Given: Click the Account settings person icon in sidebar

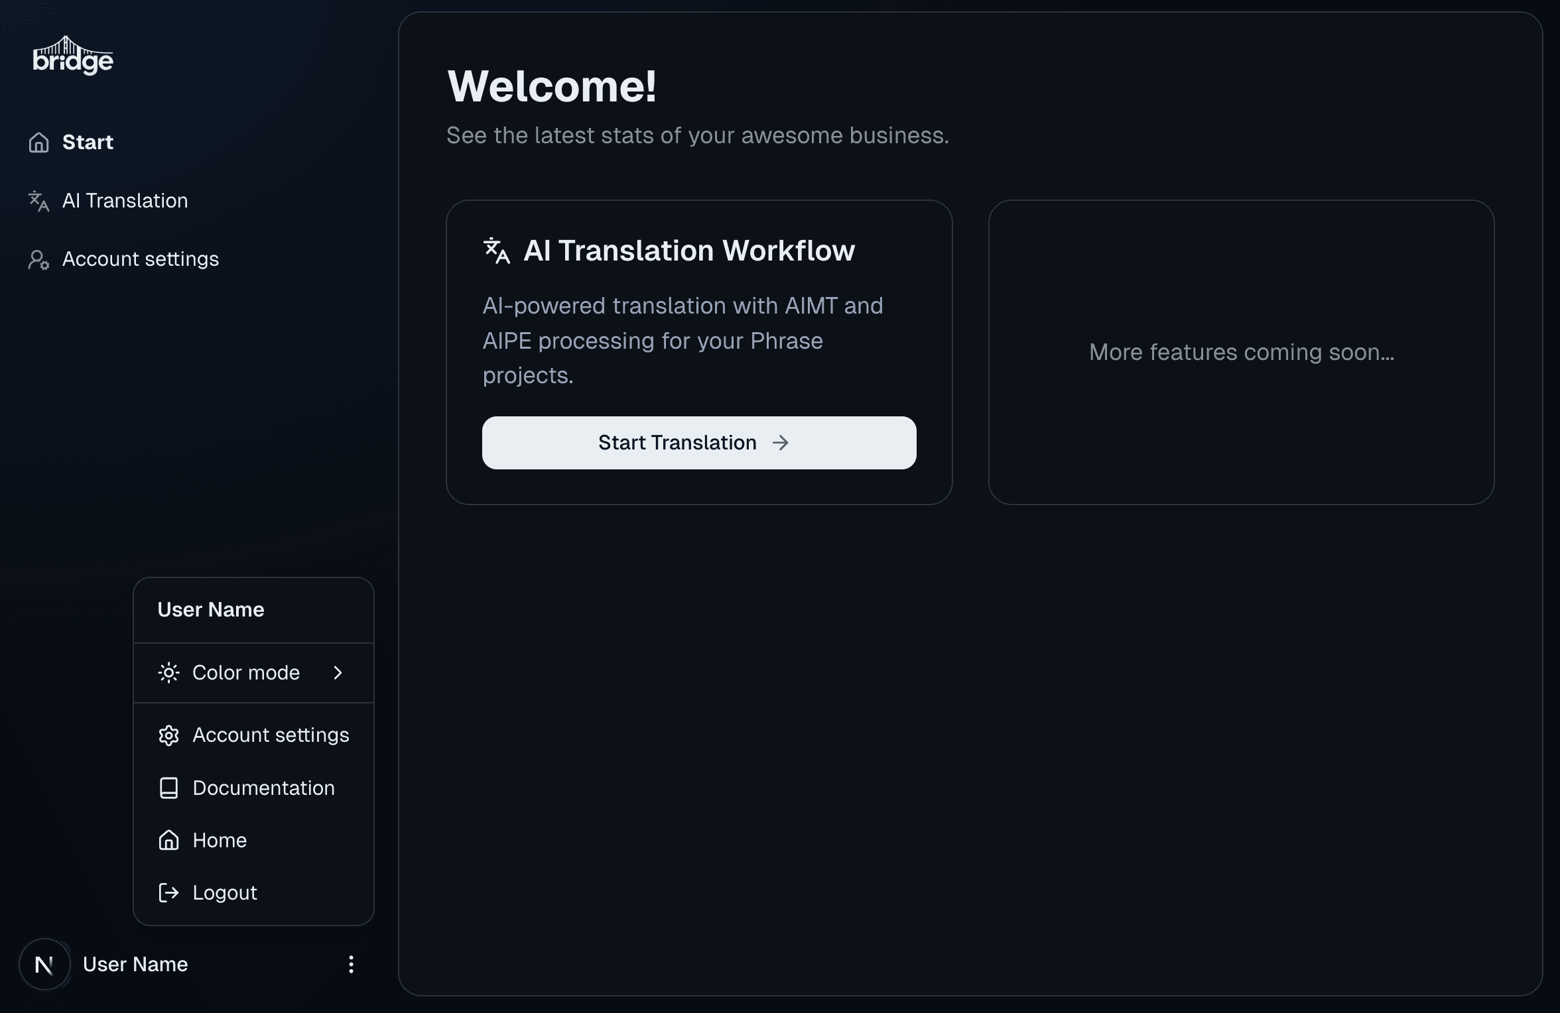Looking at the screenshot, I should [38, 260].
